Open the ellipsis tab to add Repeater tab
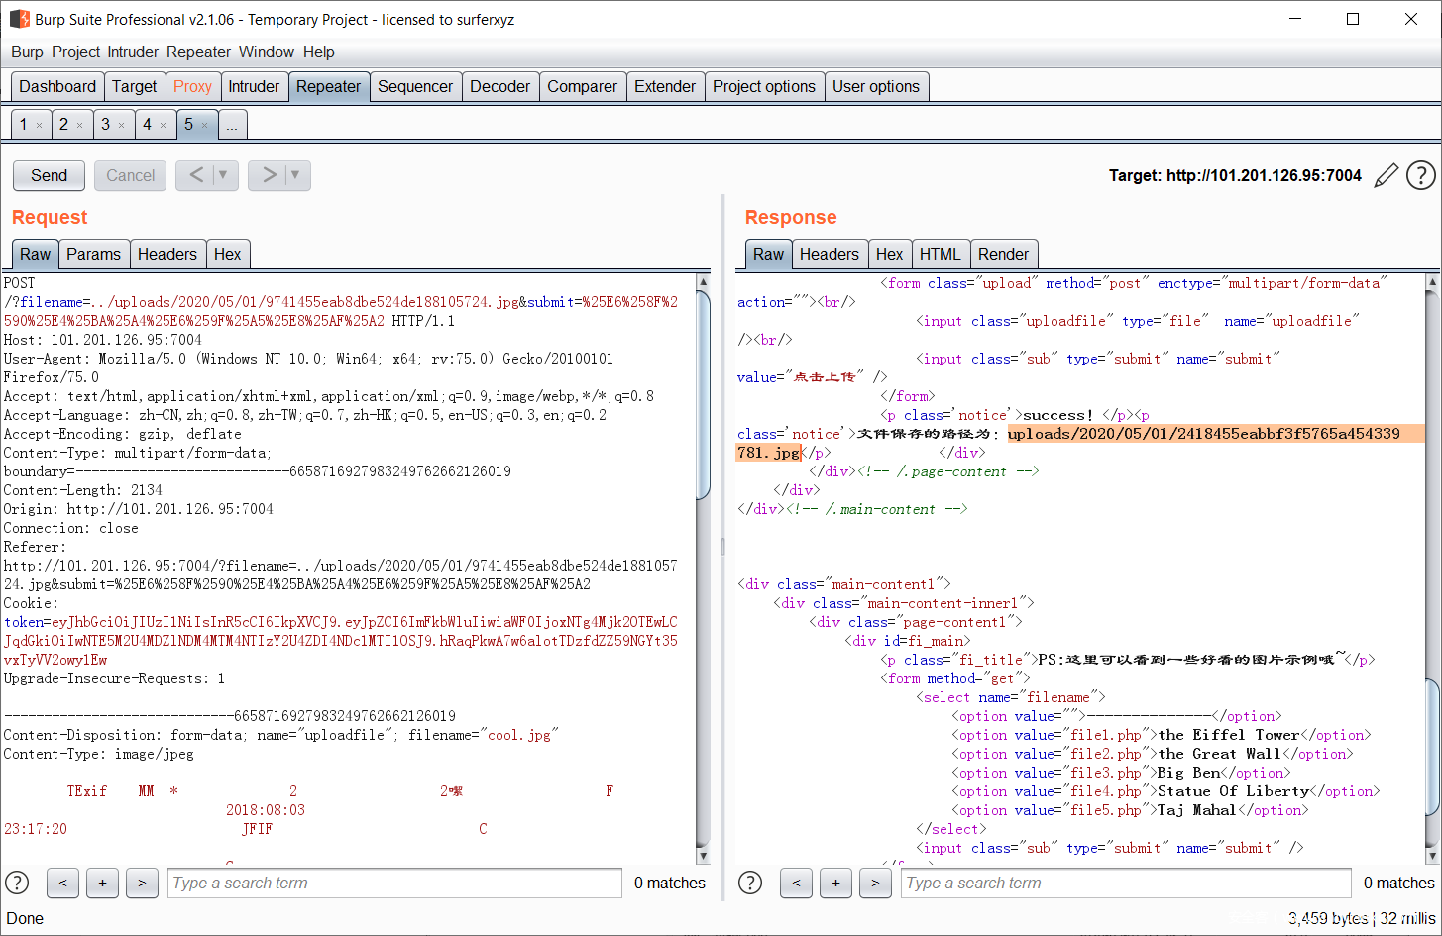 231,125
